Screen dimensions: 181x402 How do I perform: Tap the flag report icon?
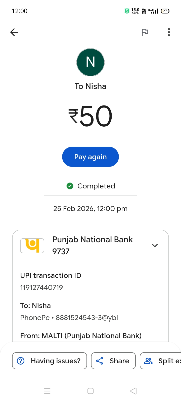point(145,32)
